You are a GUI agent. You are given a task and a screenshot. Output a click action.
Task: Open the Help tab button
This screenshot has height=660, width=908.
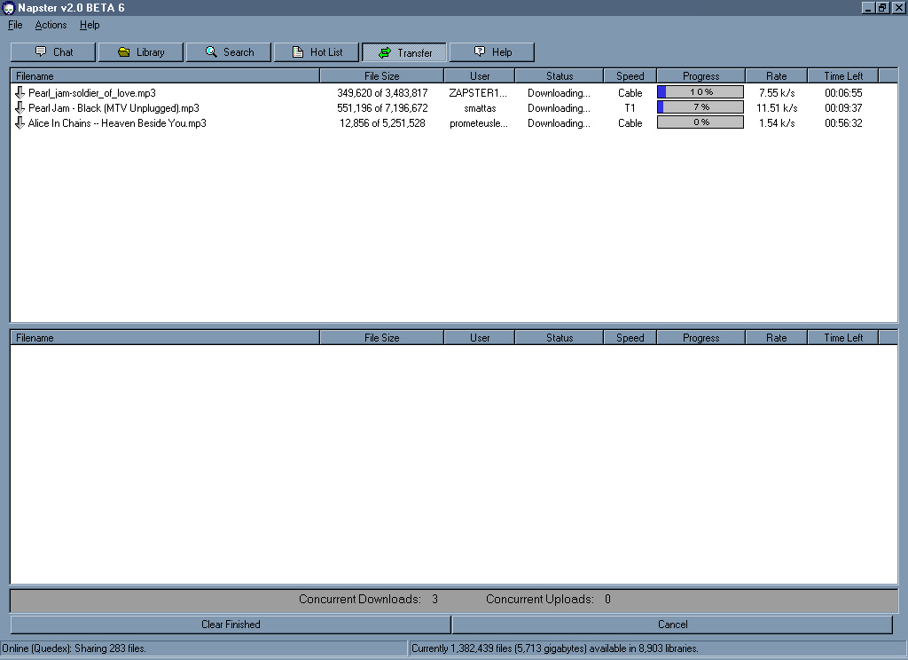point(491,52)
